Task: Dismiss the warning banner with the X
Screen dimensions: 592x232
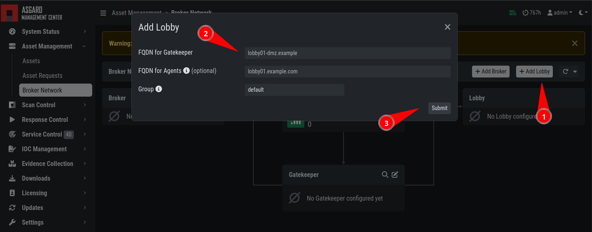Action: pyautogui.click(x=574, y=43)
